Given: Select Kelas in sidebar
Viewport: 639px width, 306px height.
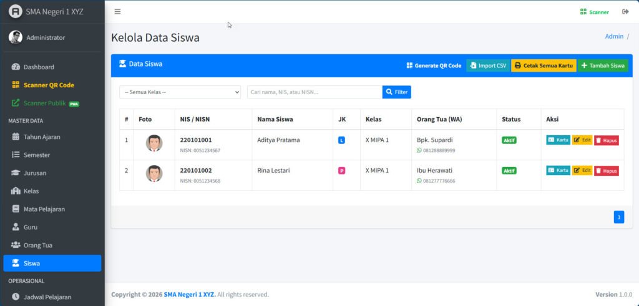Looking at the screenshot, I should point(52,191).
